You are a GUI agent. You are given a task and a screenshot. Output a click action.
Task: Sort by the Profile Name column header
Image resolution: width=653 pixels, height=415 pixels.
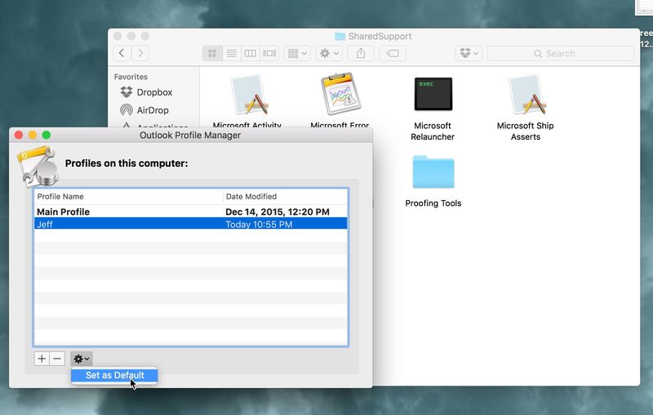point(128,196)
